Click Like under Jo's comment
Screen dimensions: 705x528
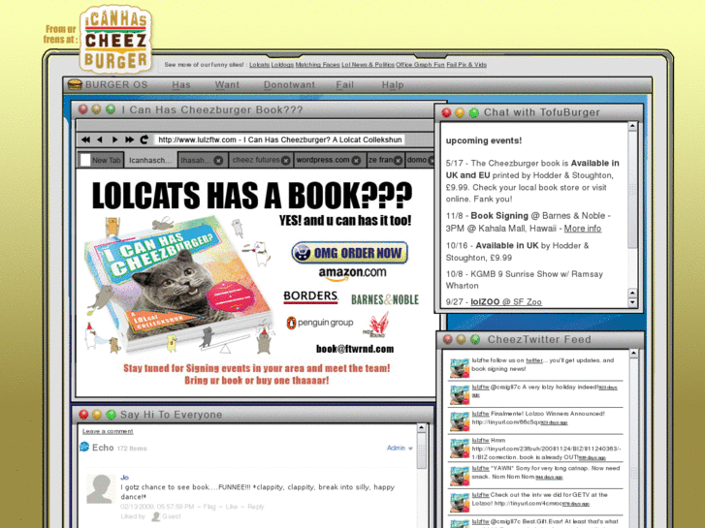(x=232, y=507)
